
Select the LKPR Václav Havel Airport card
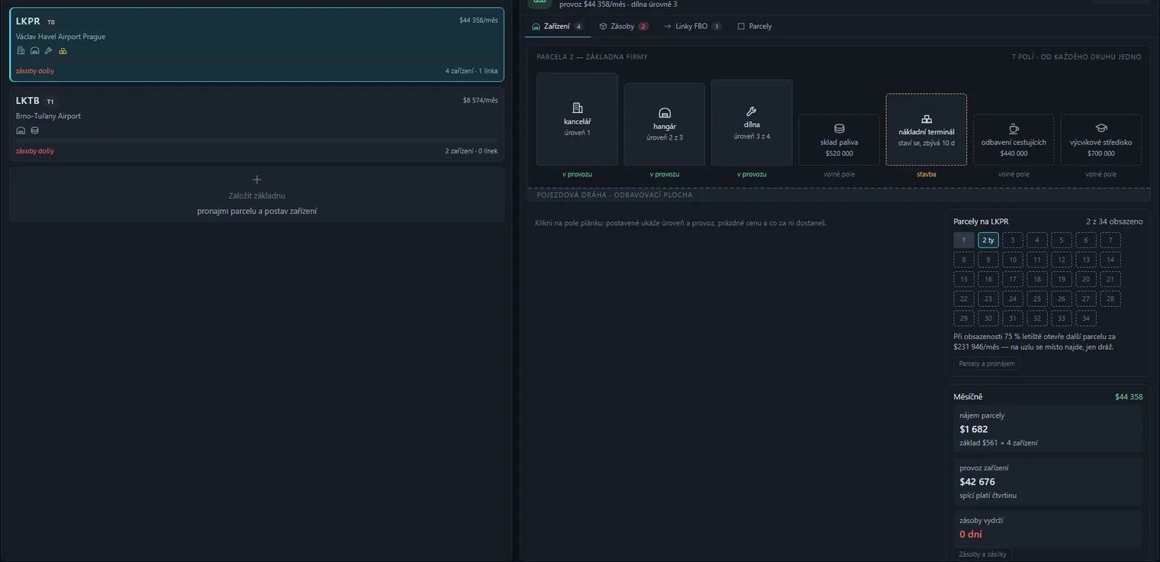coord(256,44)
